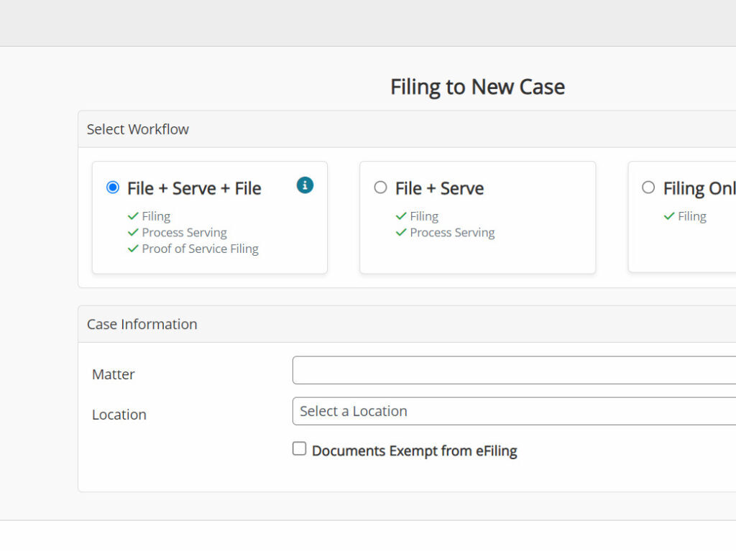Choose the File + Serve radio option
Viewport: 736px width, 551px height.
pos(380,187)
